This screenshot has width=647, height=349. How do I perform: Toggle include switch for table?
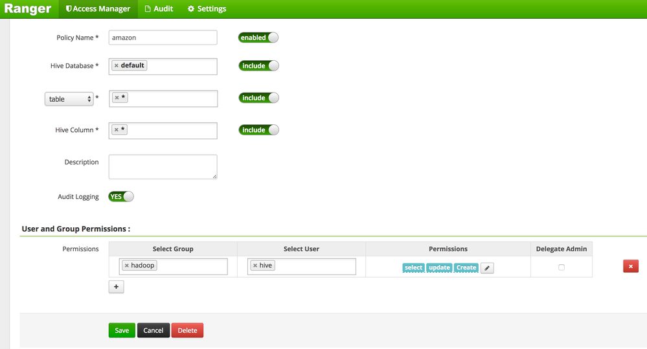pos(258,98)
